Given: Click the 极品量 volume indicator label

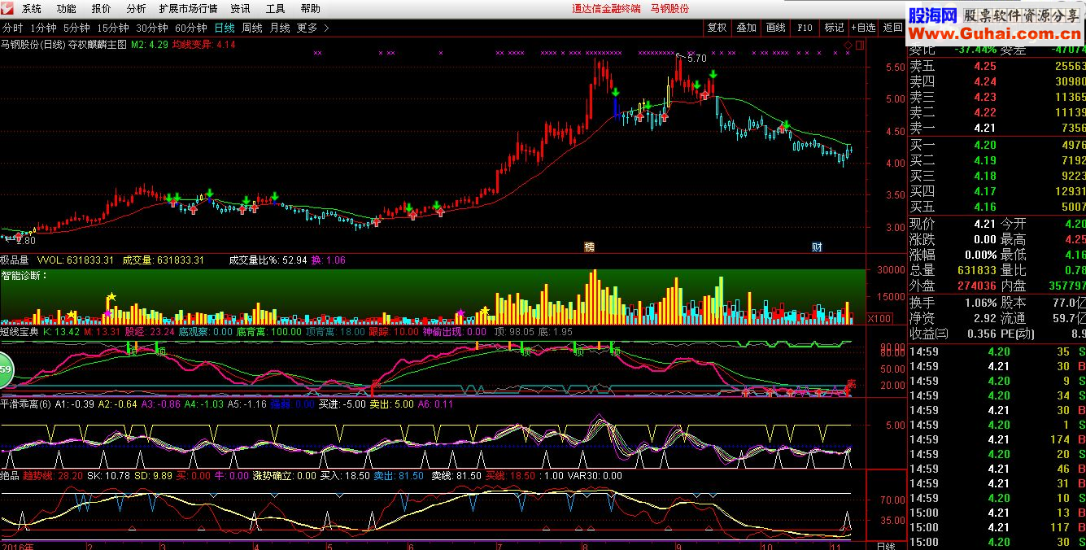Looking at the screenshot, I should click(x=15, y=260).
